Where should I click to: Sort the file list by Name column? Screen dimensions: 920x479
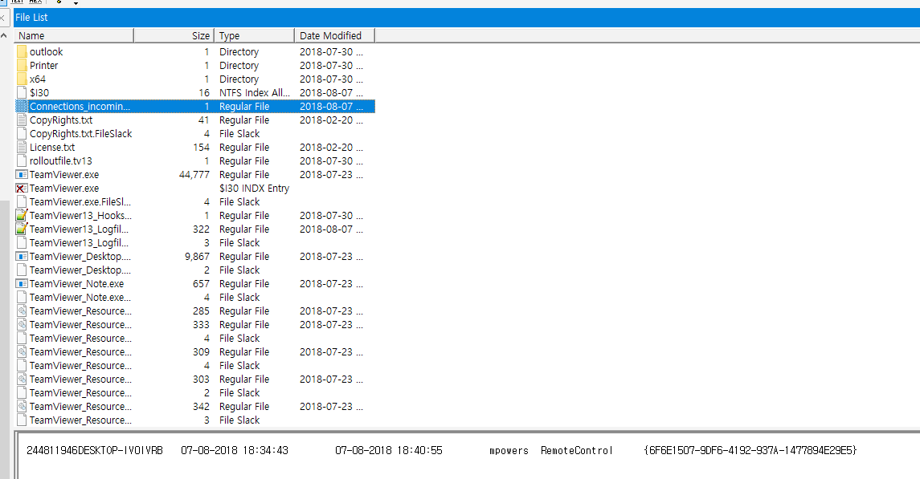click(x=73, y=36)
